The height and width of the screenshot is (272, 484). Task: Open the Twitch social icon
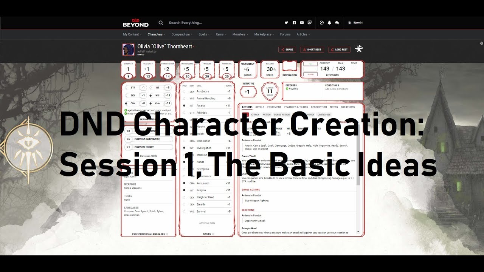pos(310,23)
